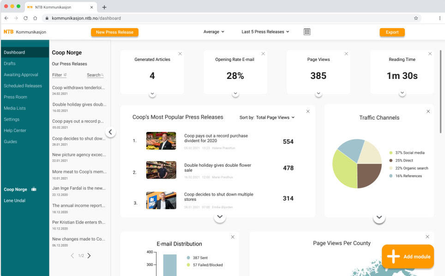Close the NTB Kommunikasjon browser tab
This screenshot has width=445, height=276.
tap(91, 7)
